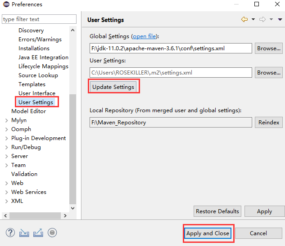Expand the Run/Debug tree node
This screenshot has height=246, width=285.
7,147
